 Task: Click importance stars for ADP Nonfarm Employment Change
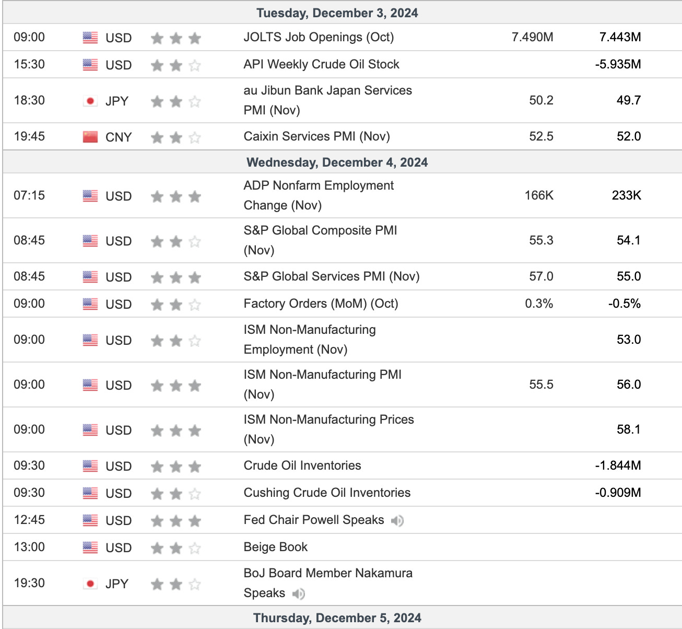[176, 196]
